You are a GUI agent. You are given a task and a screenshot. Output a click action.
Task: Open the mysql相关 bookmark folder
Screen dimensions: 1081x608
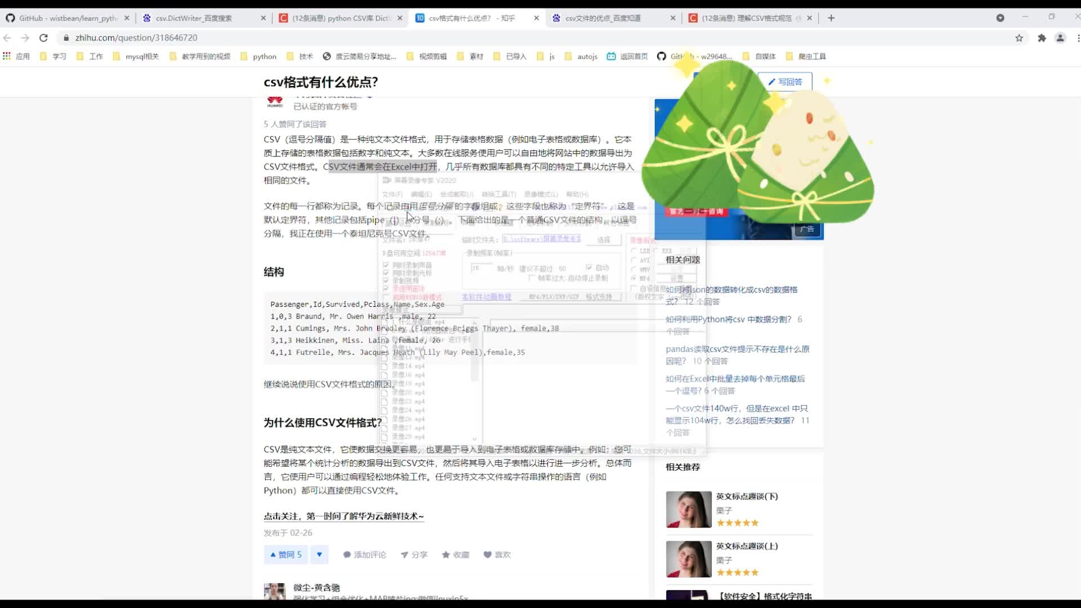pos(136,56)
